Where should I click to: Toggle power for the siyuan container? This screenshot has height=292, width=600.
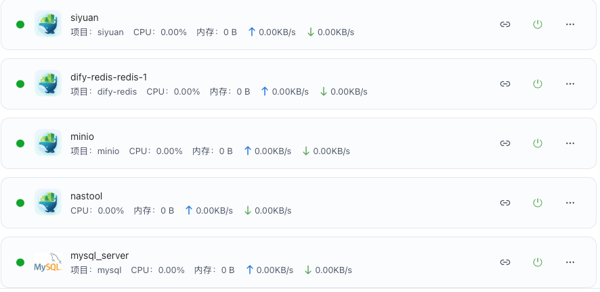pos(538,24)
